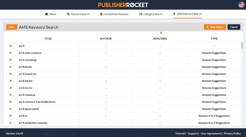246x137 pixels.
Task: Click the results table vertical scrollbar
Action: (x=242, y=45)
